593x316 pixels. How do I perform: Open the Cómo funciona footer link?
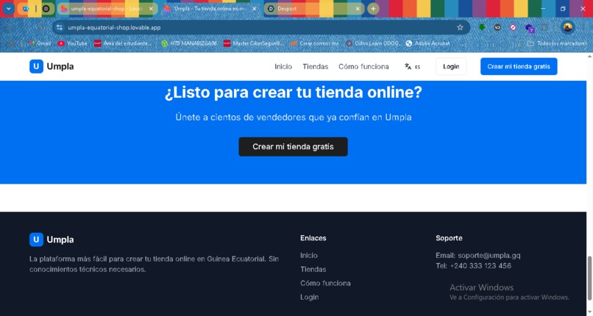(325, 283)
